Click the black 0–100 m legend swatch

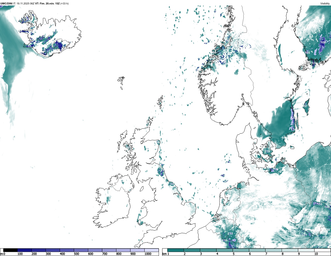[10, 250]
